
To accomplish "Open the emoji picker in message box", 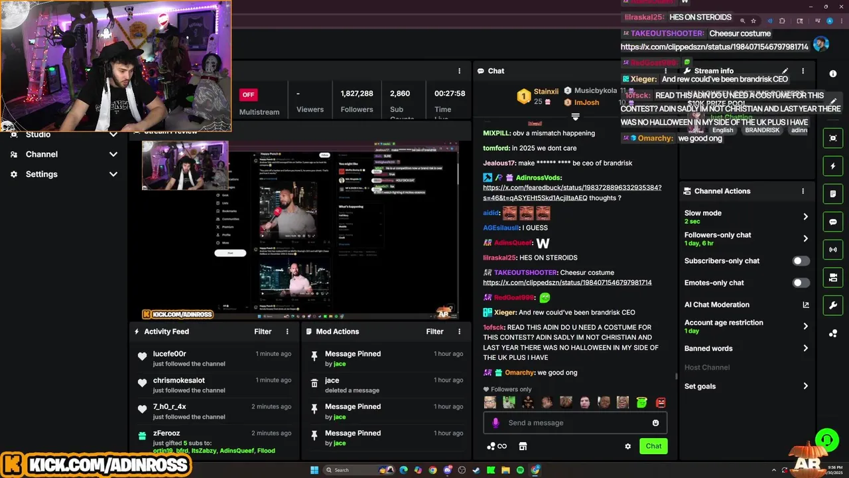I will pyautogui.click(x=655, y=423).
